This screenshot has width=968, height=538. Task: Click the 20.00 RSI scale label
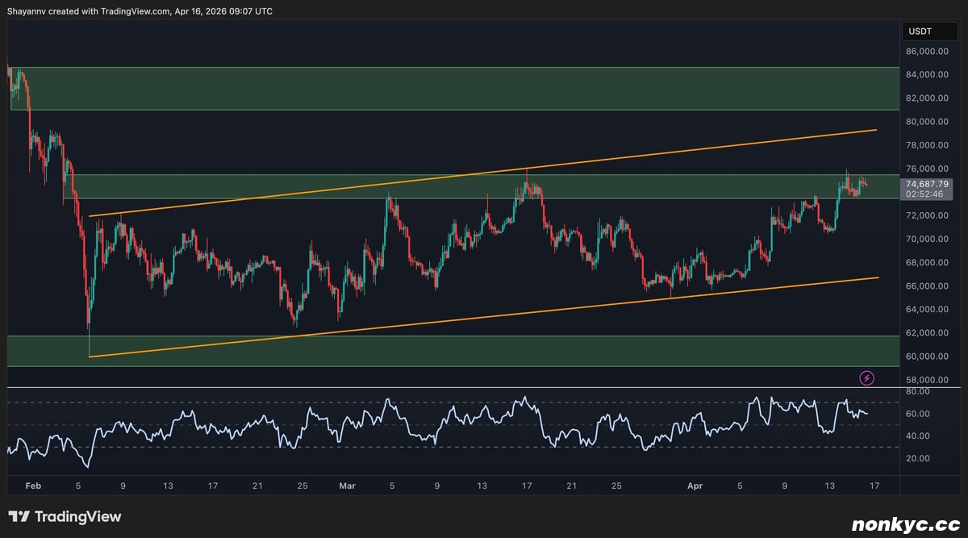[x=917, y=458]
